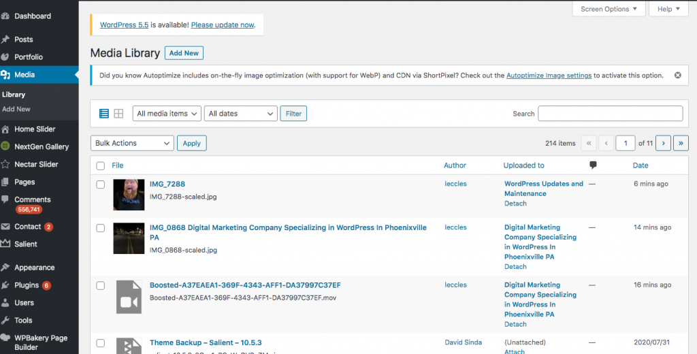Check the IMG_7288 row checkbox
This screenshot has height=354, width=697.
101,184
